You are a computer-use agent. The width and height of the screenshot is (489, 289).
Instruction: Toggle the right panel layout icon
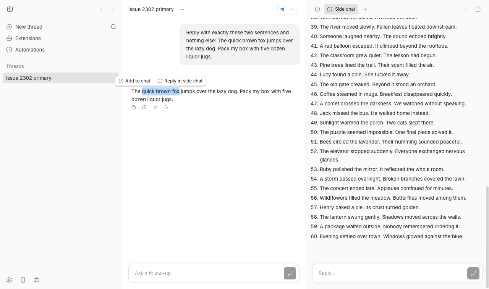(478, 9)
